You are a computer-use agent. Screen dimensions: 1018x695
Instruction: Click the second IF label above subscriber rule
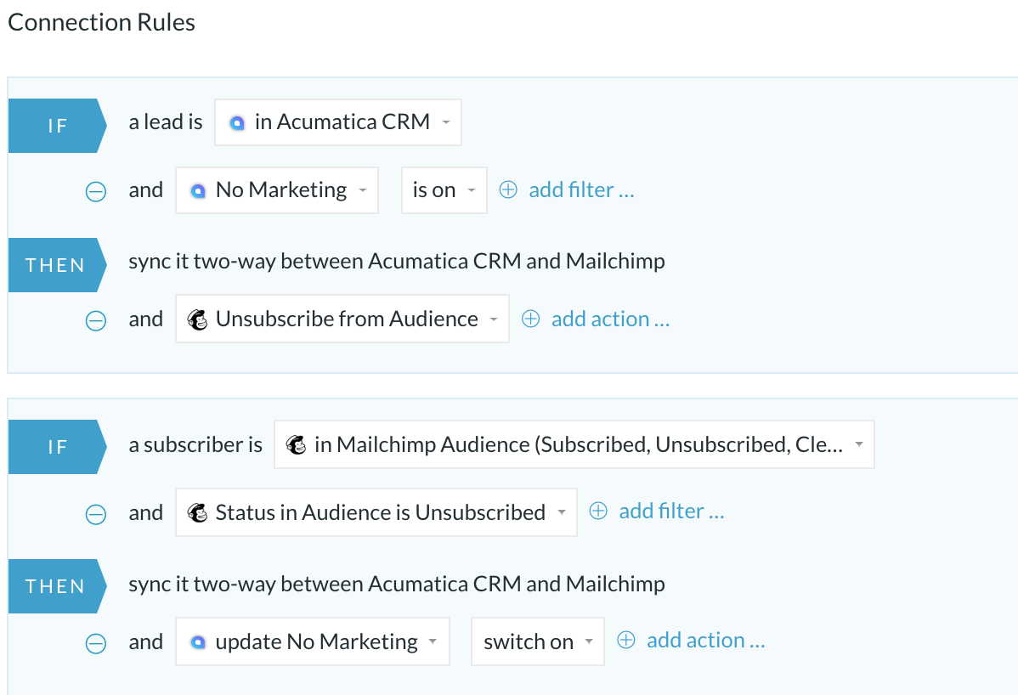coord(57,447)
